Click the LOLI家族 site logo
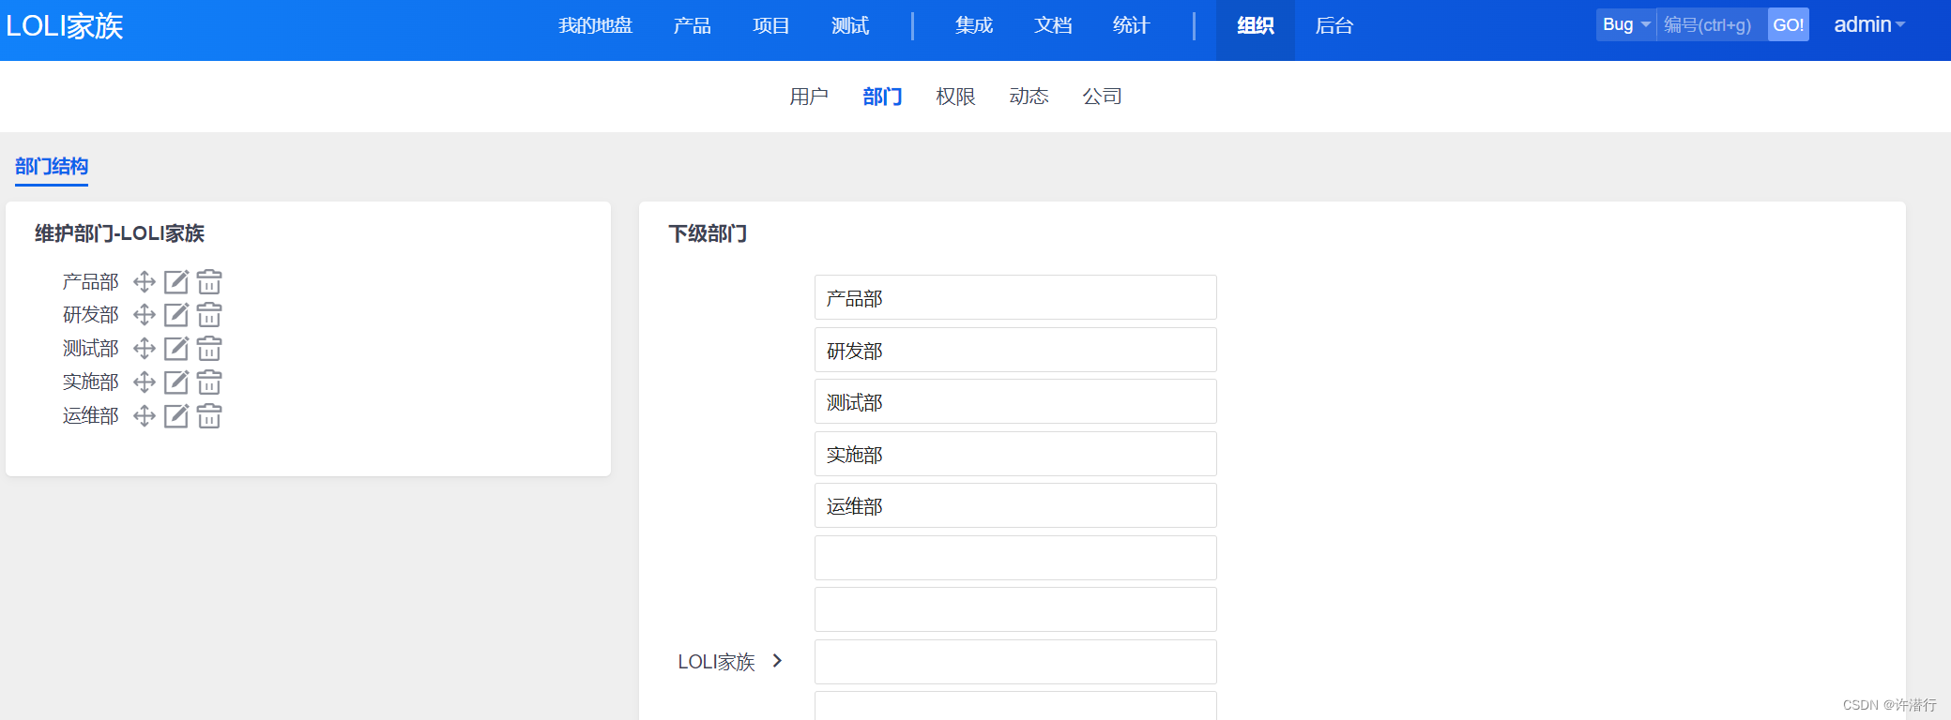 (x=65, y=26)
